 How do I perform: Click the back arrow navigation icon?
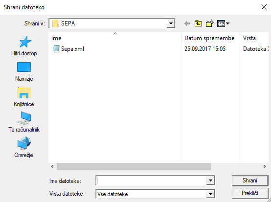coord(187,23)
